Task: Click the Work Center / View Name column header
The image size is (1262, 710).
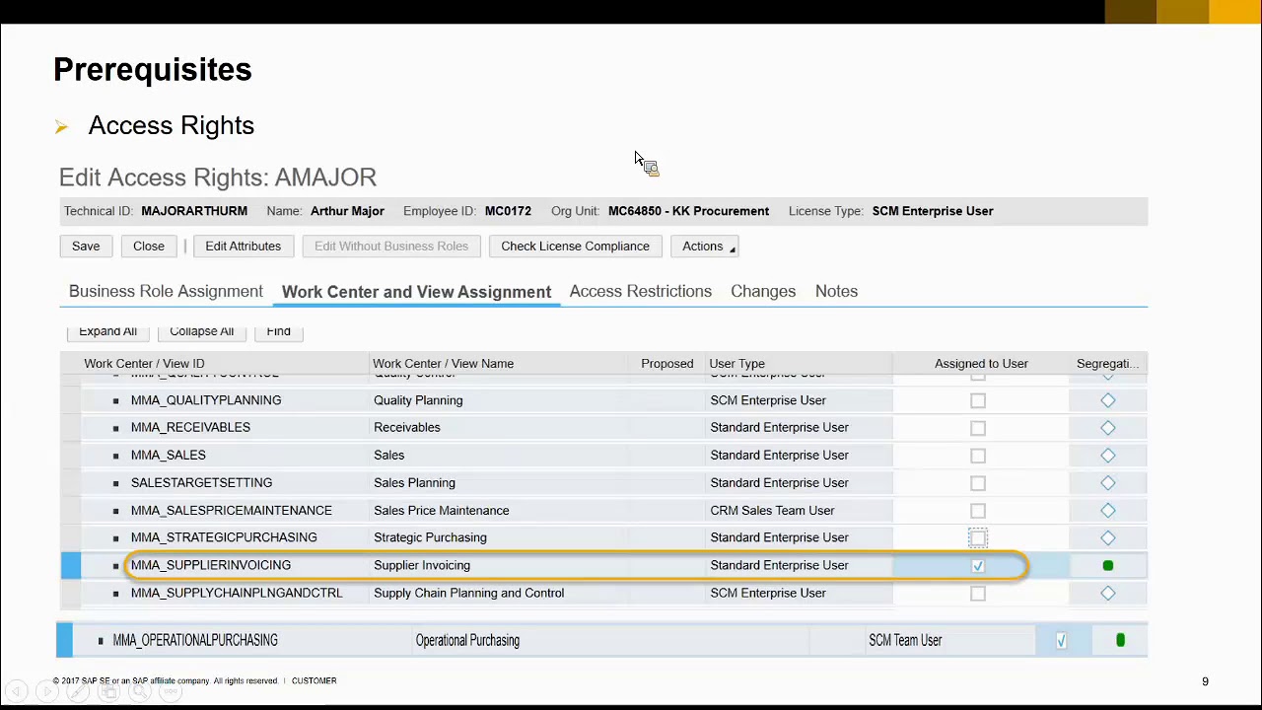Action: (x=443, y=364)
